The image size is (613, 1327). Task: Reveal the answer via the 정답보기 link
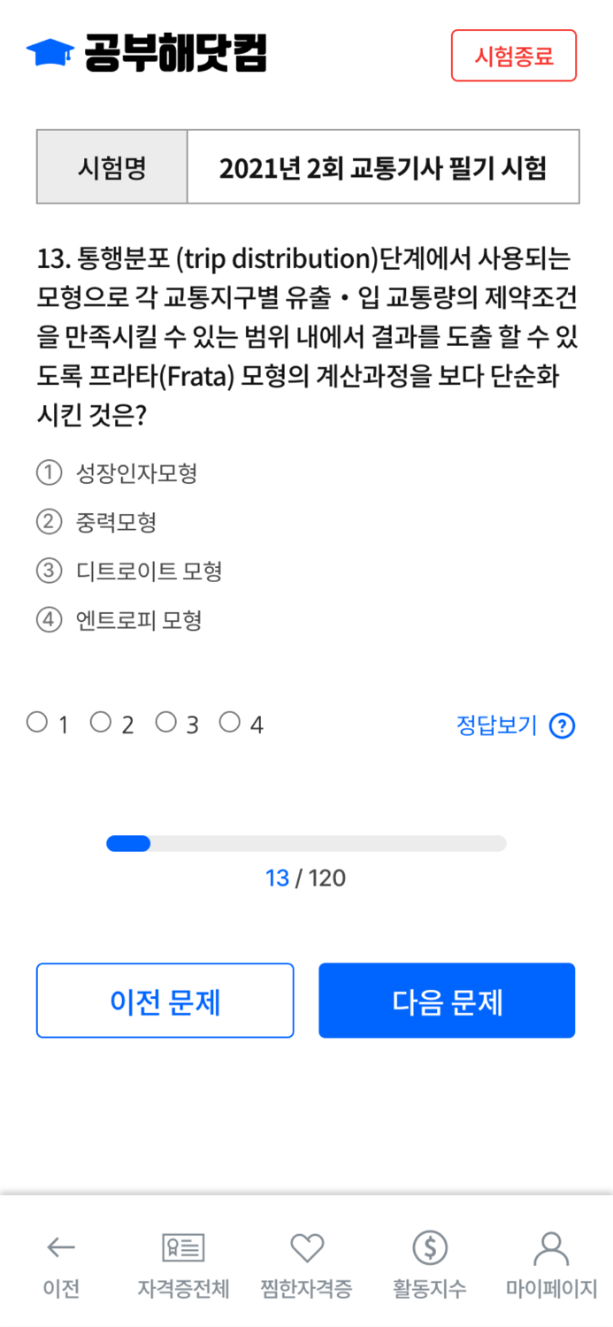[495, 725]
